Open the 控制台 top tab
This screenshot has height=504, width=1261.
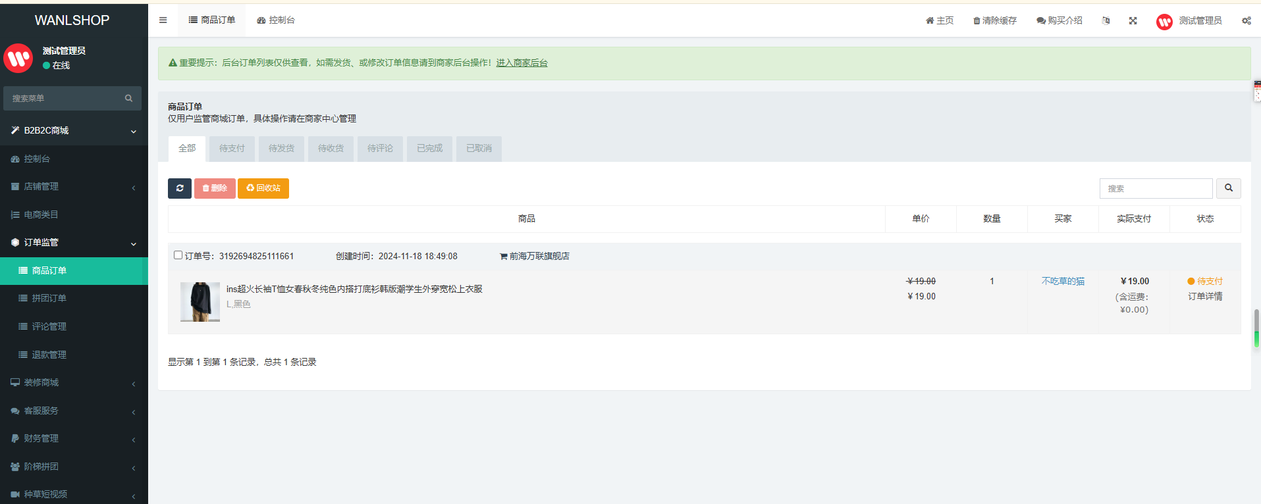click(x=276, y=20)
